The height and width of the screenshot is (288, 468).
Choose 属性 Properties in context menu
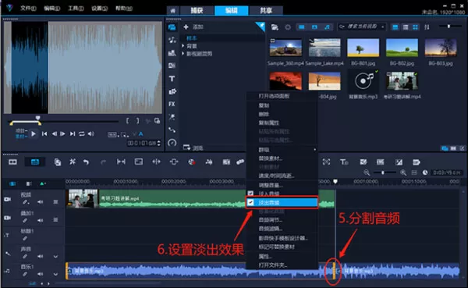[265, 256]
